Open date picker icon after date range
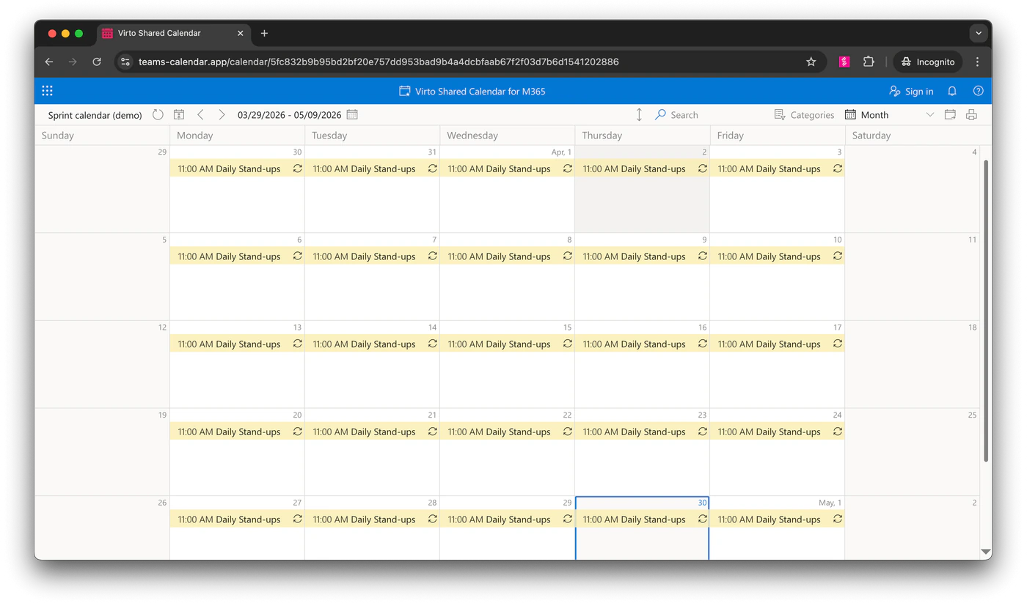 (x=352, y=115)
